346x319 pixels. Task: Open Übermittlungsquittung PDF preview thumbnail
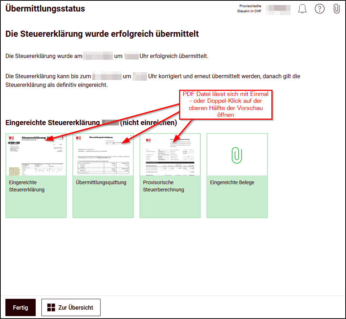pos(103,155)
